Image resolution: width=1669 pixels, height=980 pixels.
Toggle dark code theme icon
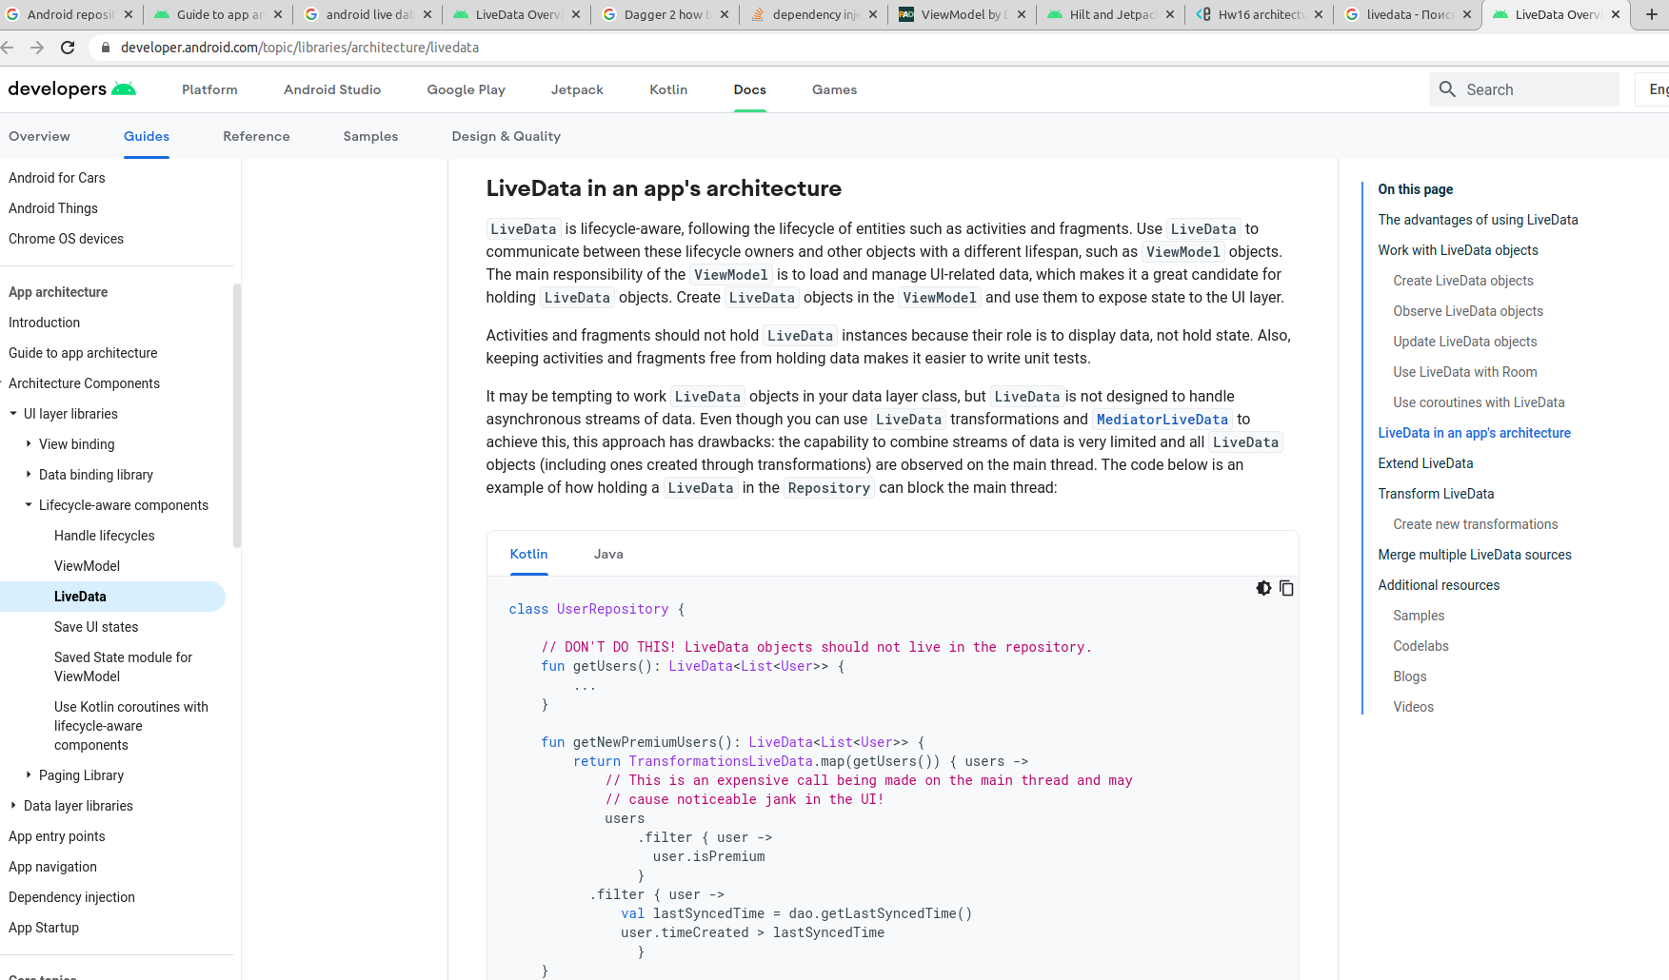[x=1263, y=588]
